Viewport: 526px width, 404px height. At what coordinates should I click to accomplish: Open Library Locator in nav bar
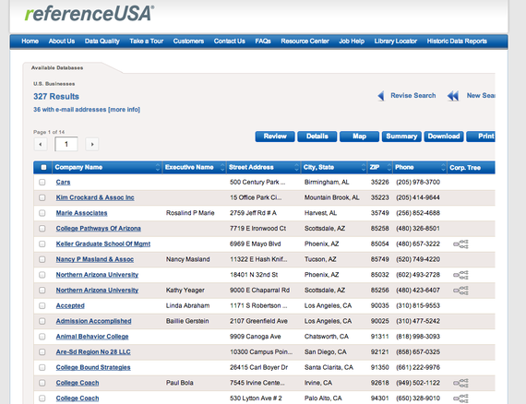coord(396,42)
